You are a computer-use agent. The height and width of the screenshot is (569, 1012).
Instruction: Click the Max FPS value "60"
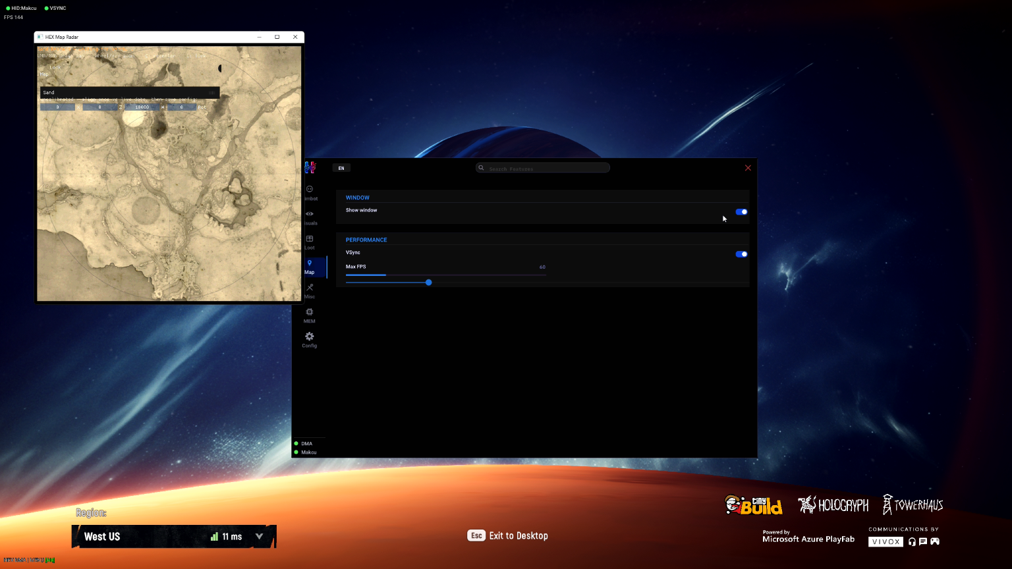coord(542,267)
